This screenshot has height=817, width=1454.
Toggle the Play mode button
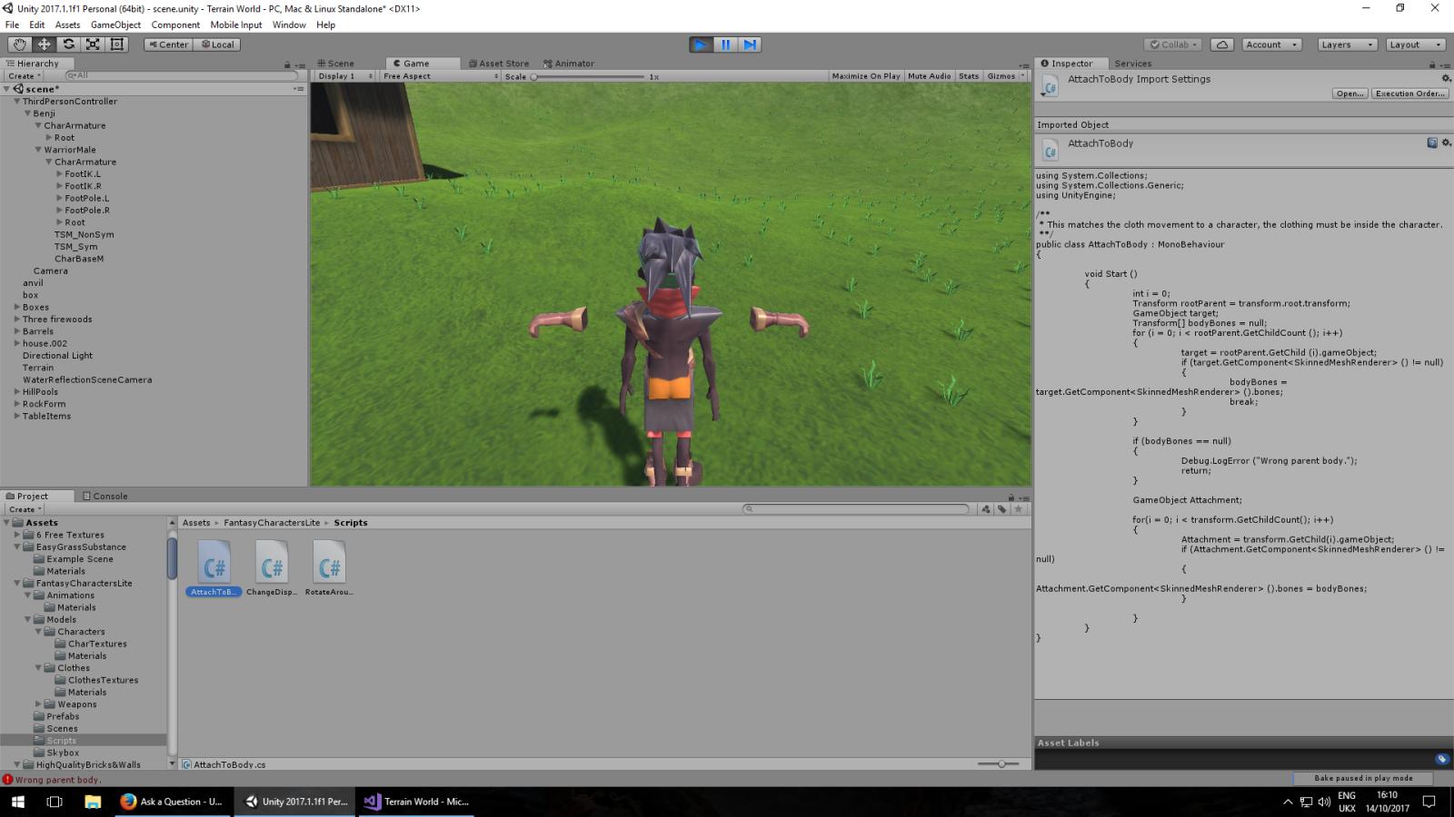701,44
